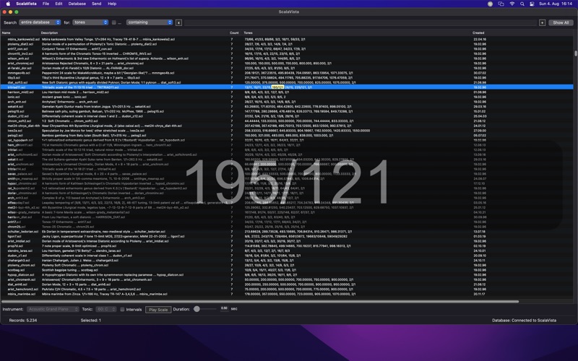
Task: Select the ives2a.scl row
Action: tap(287, 131)
